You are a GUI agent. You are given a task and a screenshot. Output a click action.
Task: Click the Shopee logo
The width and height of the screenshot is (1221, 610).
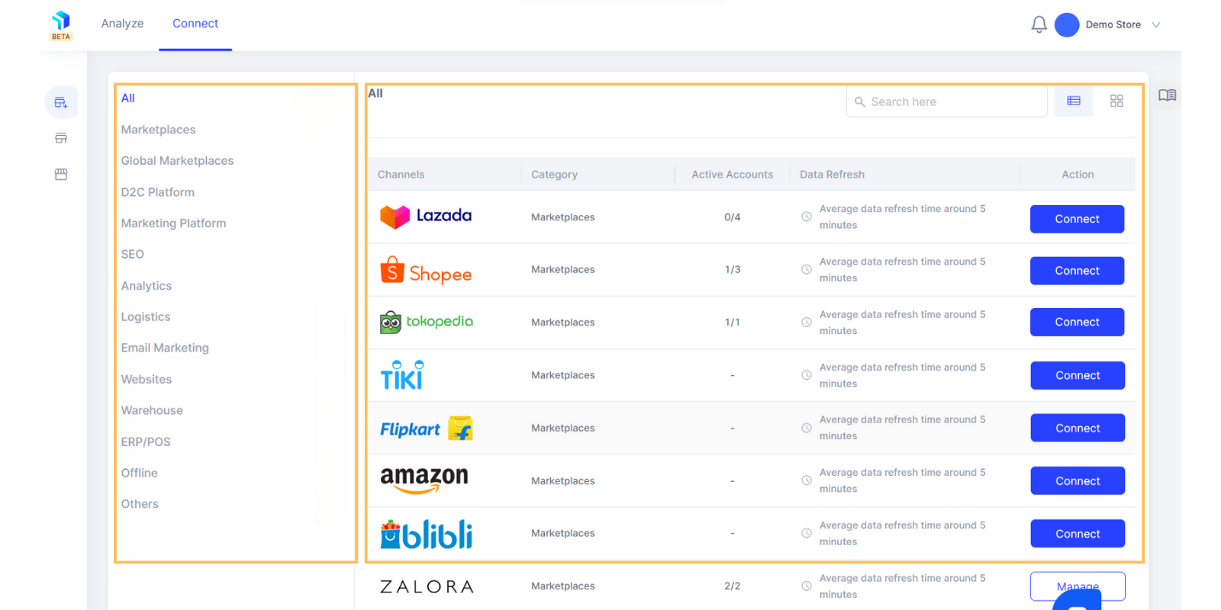(x=426, y=270)
